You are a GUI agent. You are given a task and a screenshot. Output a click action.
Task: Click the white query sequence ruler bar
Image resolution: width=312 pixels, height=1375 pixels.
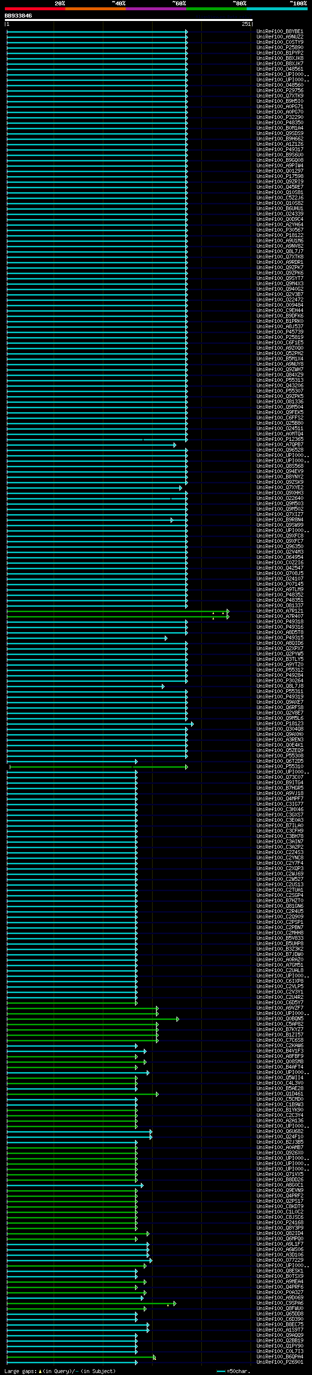tap(129, 20)
